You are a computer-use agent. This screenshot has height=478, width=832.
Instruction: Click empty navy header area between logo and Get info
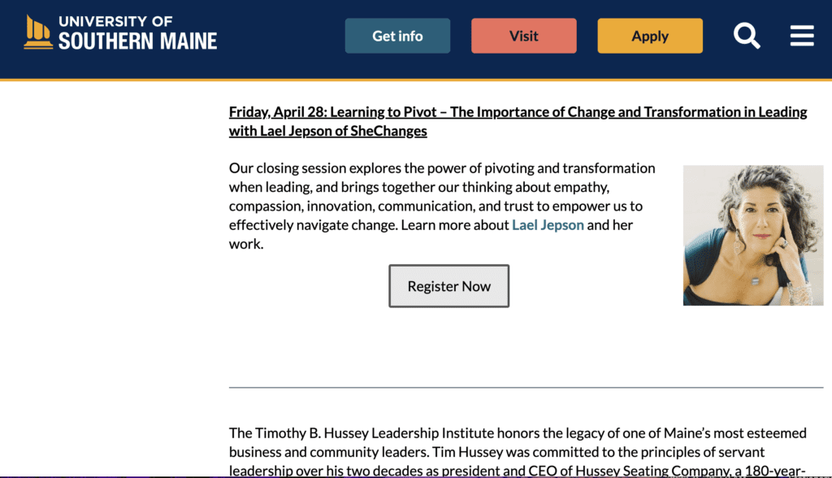[x=281, y=37]
